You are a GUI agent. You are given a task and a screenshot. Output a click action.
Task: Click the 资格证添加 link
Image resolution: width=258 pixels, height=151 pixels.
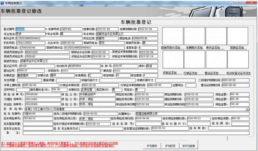(170, 73)
